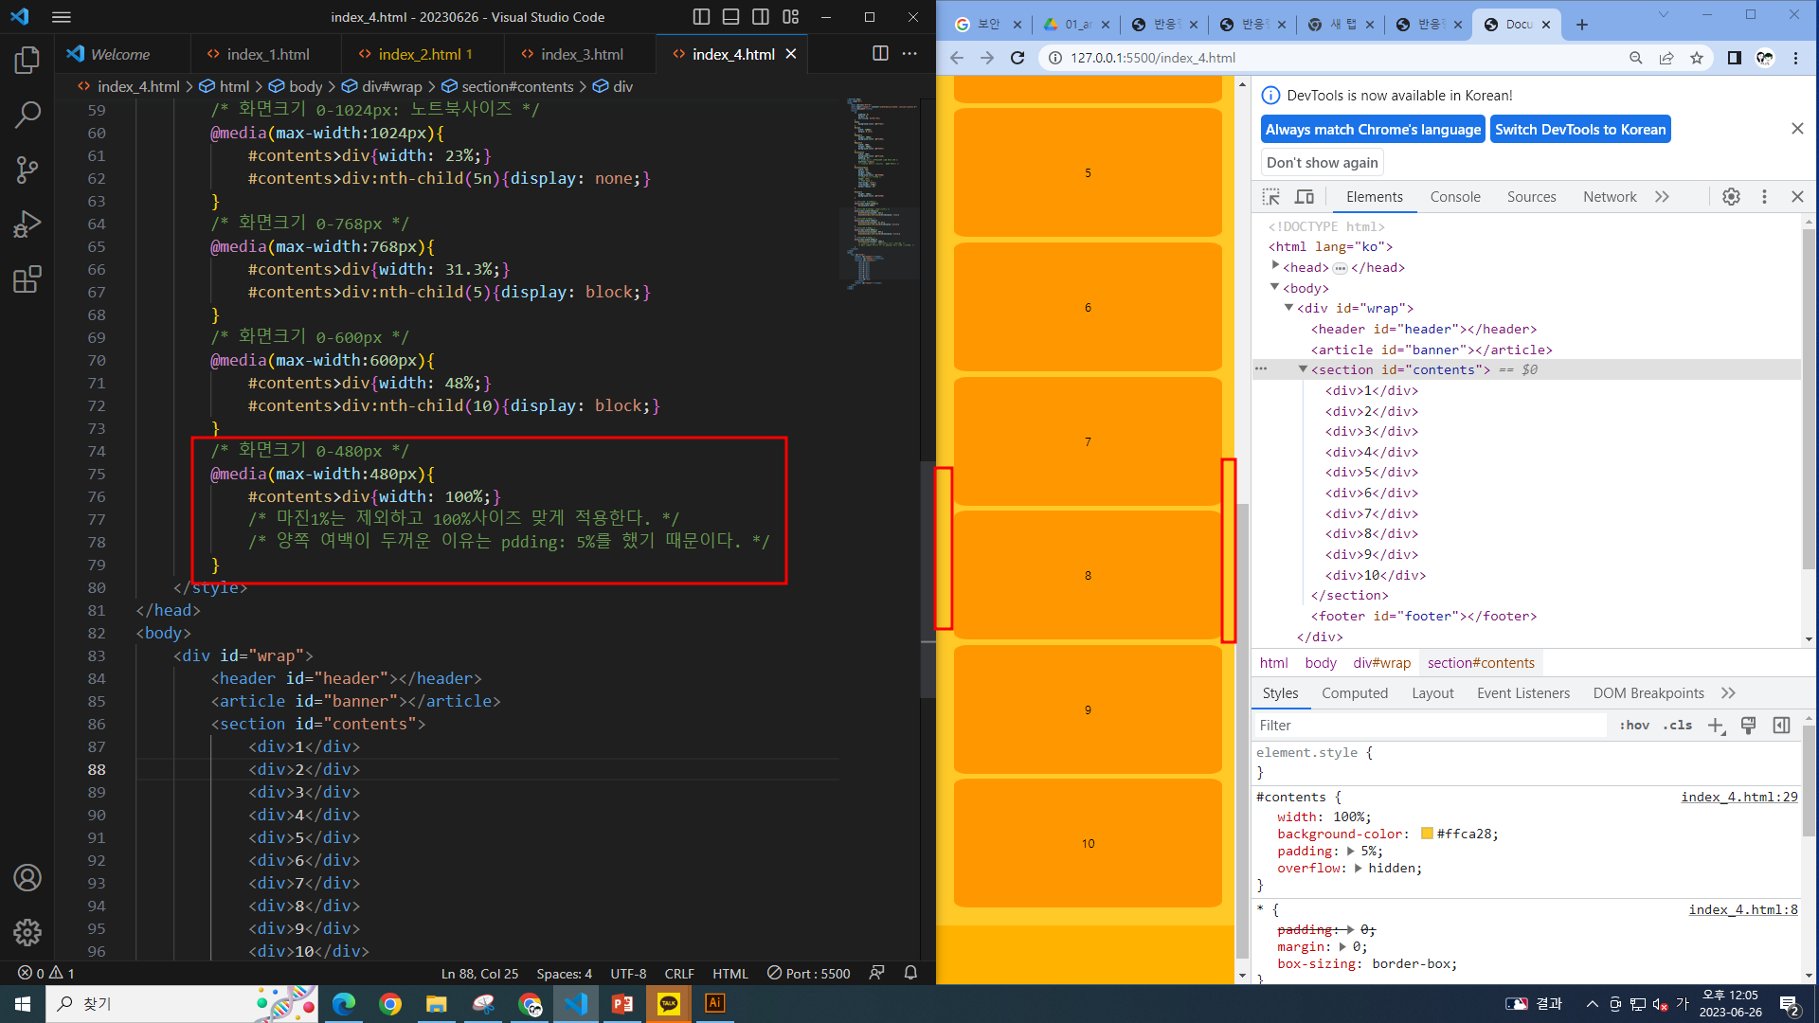Image resolution: width=1819 pixels, height=1023 pixels.
Task: Click the DevTools inspect element picker
Action: click(1270, 197)
